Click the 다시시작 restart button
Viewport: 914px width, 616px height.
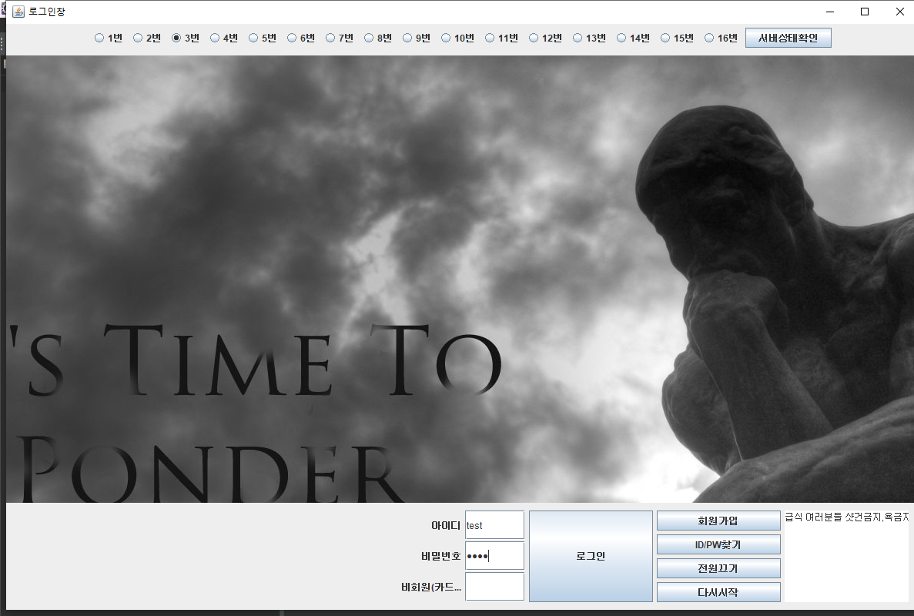(x=718, y=592)
